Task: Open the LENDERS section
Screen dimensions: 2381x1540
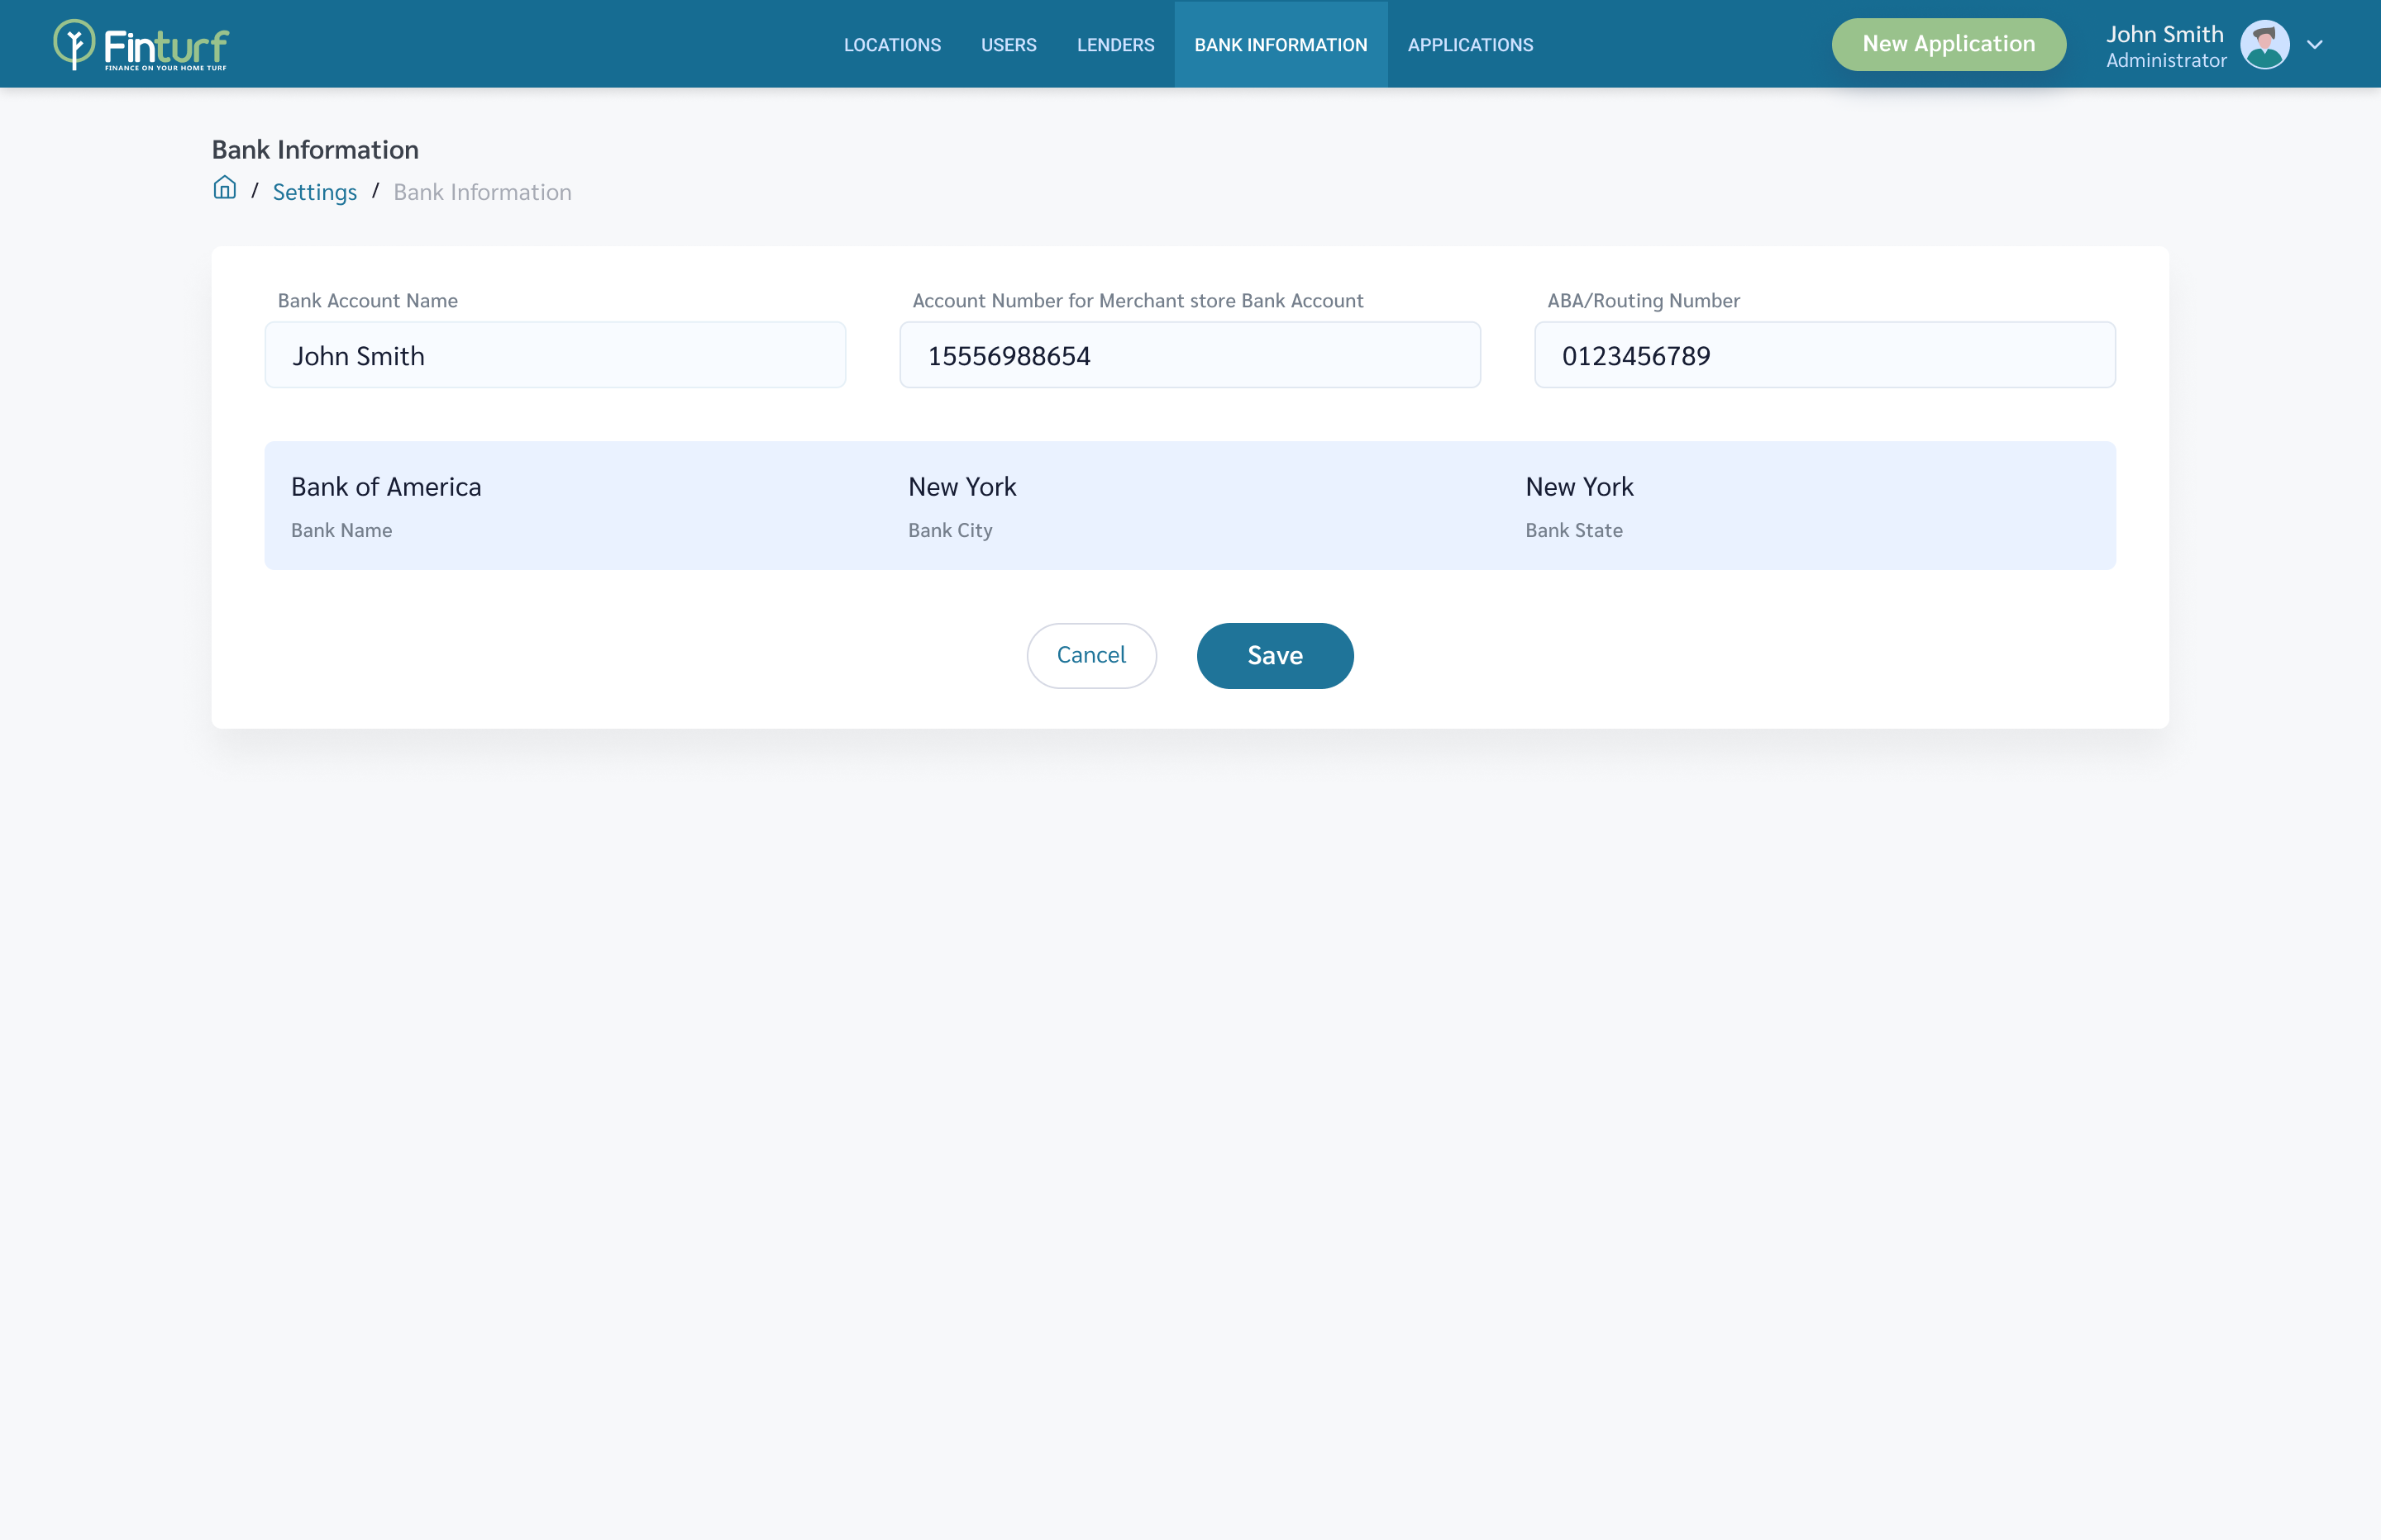Action: (x=1114, y=44)
